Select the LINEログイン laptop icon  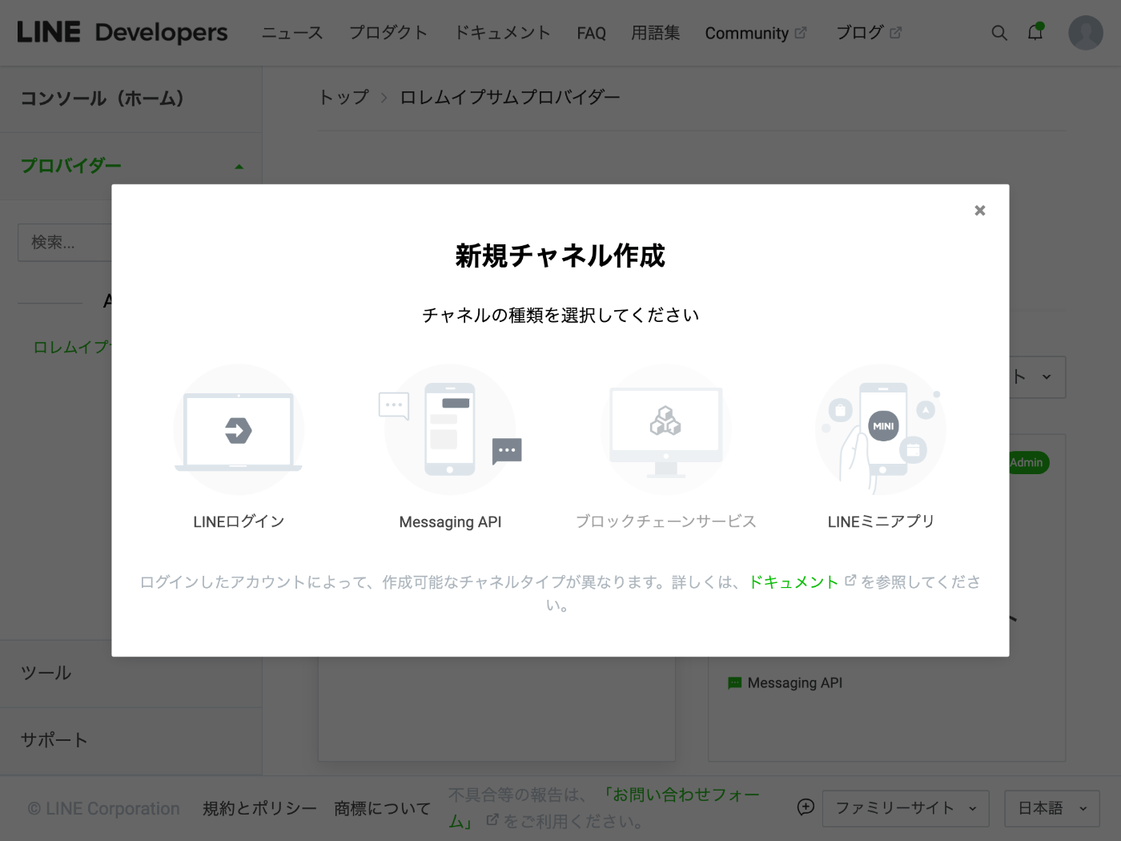pos(239,430)
